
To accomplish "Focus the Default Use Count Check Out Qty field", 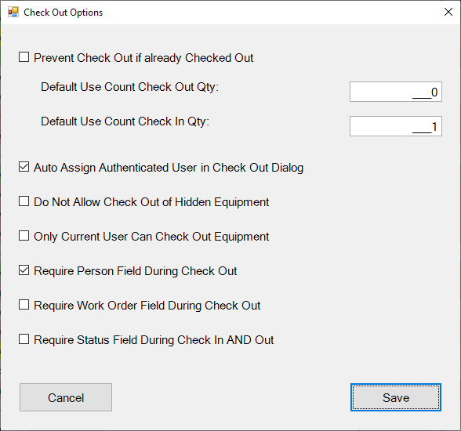I will tap(396, 92).
